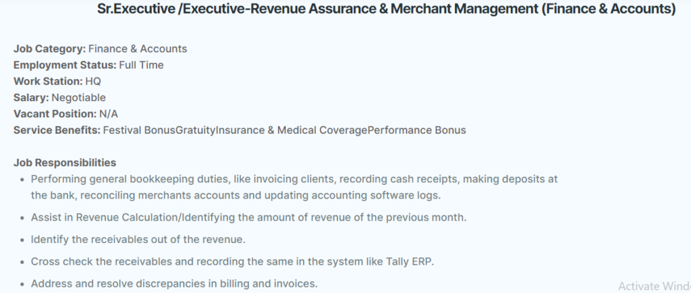
Task: Select the Finance & Accounts category value
Action: (x=138, y=49)
